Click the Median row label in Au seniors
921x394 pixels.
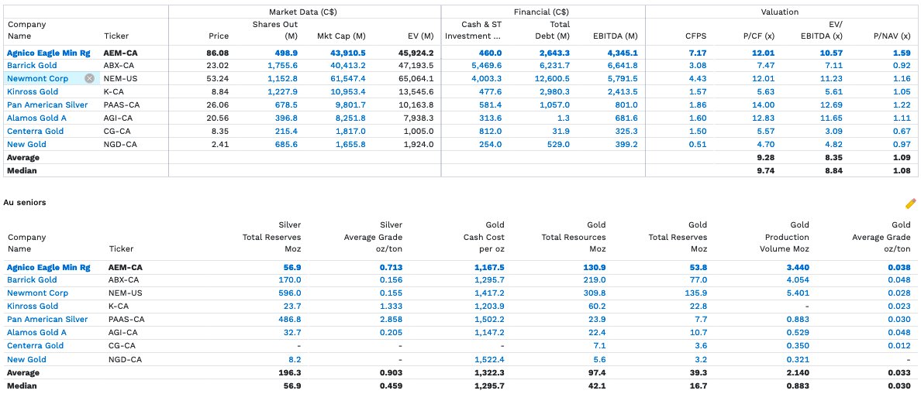point(22,385)
